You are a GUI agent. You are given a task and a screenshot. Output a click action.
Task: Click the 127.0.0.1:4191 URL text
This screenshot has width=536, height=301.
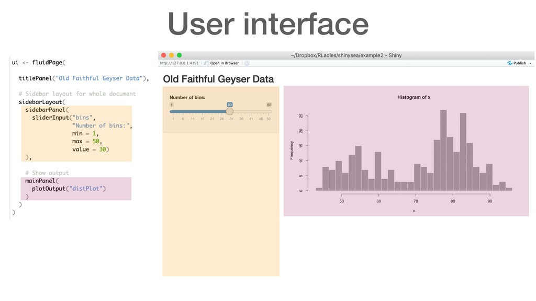[x=179, y=63]
